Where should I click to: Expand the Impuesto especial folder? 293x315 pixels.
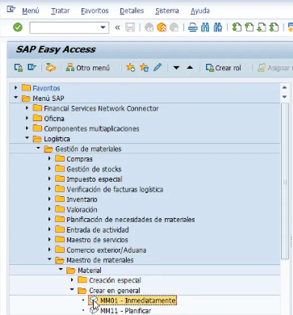click(x=49, y=179)
